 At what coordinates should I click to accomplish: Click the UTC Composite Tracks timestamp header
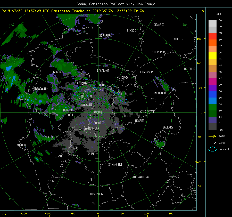coord(73,11)
